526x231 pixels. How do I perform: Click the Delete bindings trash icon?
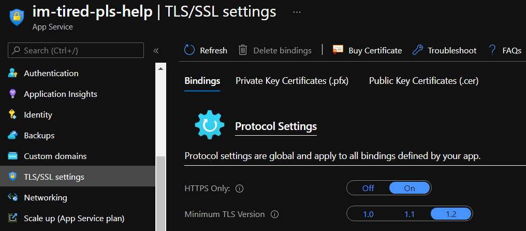point(243,50)
